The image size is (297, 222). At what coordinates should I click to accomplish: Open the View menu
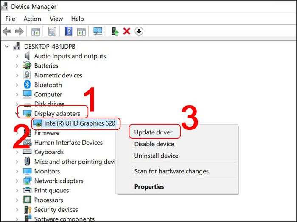tap(56, 19)
